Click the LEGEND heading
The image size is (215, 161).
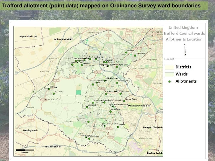click(x=169, y=59)
